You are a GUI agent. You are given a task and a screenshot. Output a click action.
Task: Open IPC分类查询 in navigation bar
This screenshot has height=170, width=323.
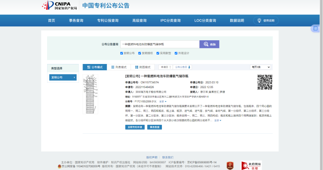(170, 21)
